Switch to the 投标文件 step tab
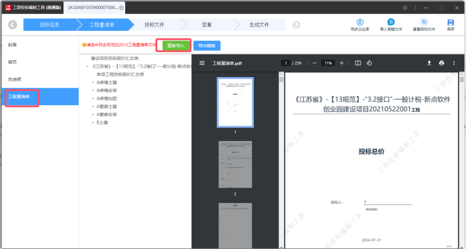Viewport: 466px width, 249px height. pyautogui.click(x=154, y=25)
